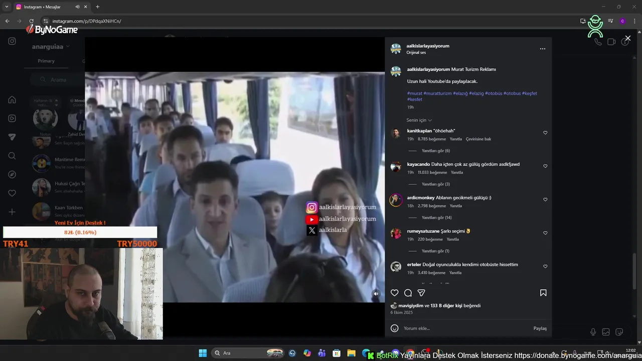Open #kesfet hashtag on second line

coord(414,99)
